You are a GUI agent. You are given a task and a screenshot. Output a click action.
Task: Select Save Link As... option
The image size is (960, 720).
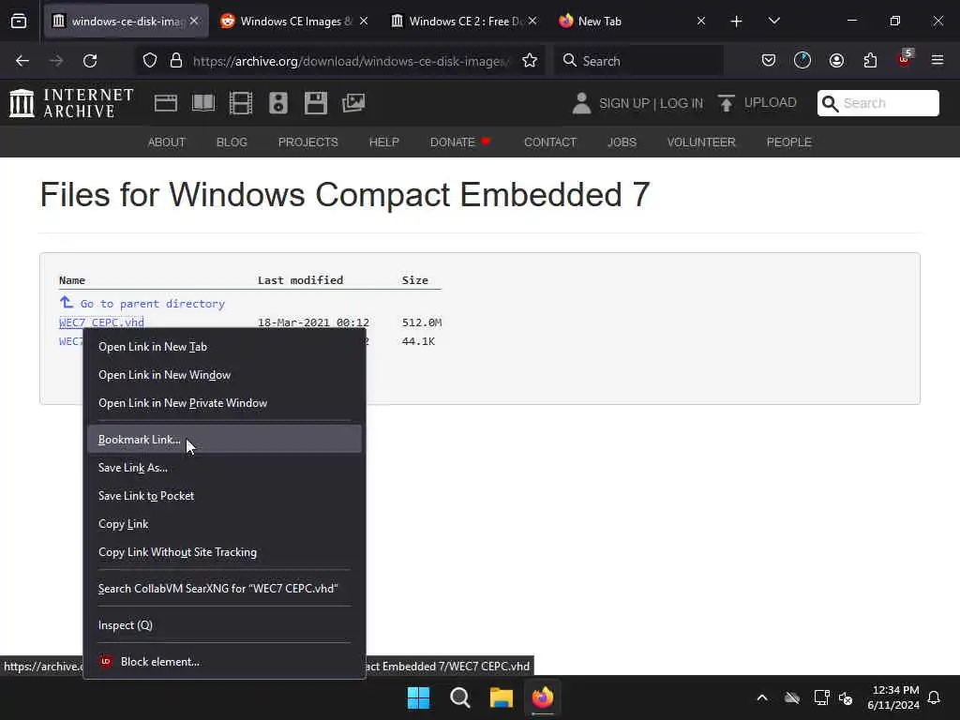(x=224, y=468)
